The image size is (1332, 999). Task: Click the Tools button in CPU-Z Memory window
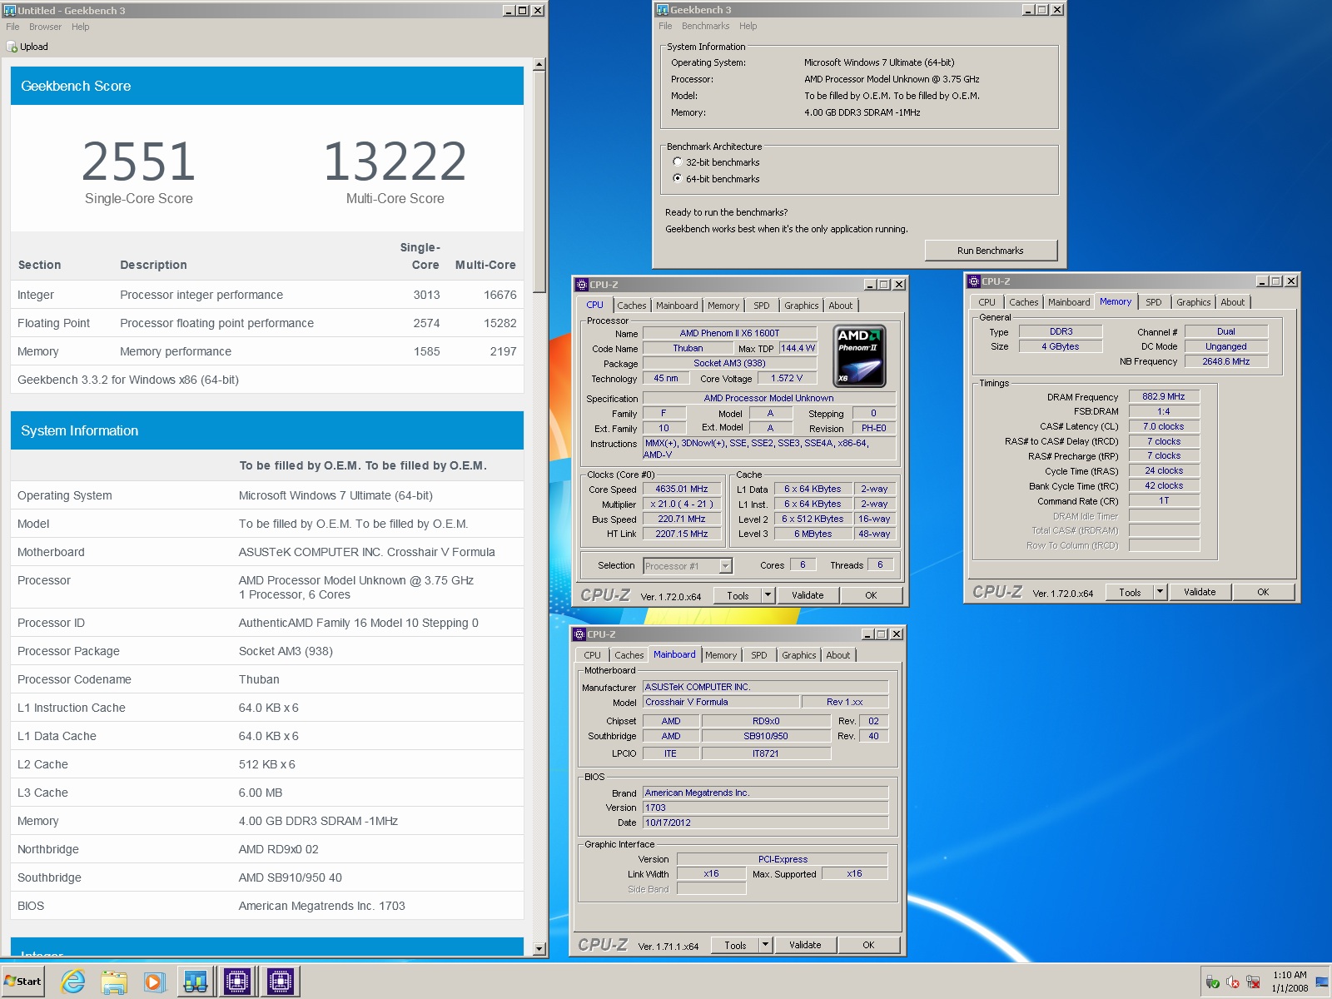[1130, 592]
